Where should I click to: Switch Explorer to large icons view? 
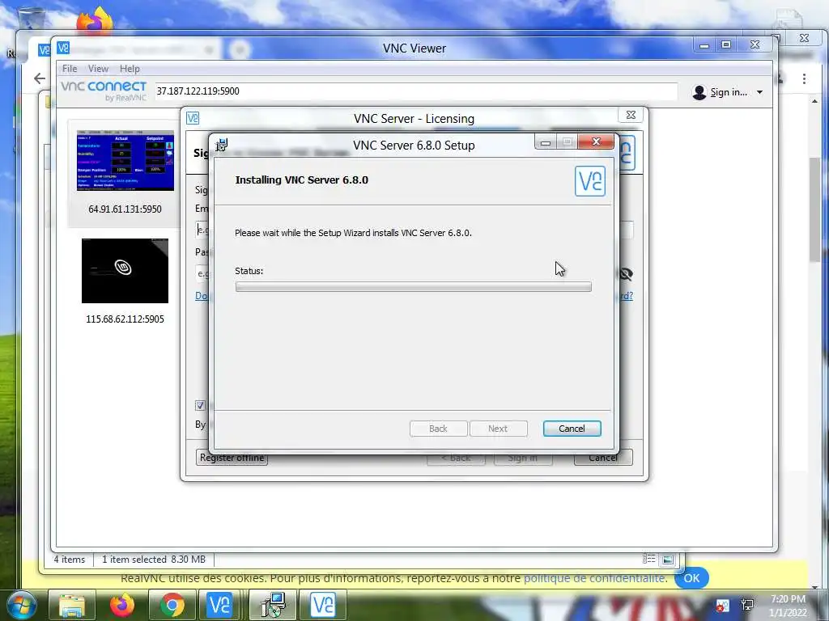(x=668, y=560)
